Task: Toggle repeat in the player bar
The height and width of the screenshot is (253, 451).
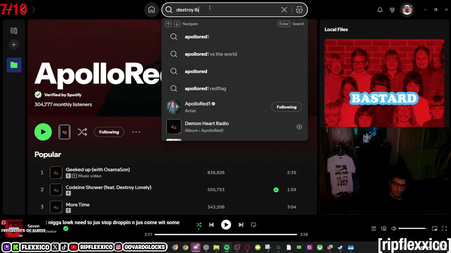Action: pos(253,225)
